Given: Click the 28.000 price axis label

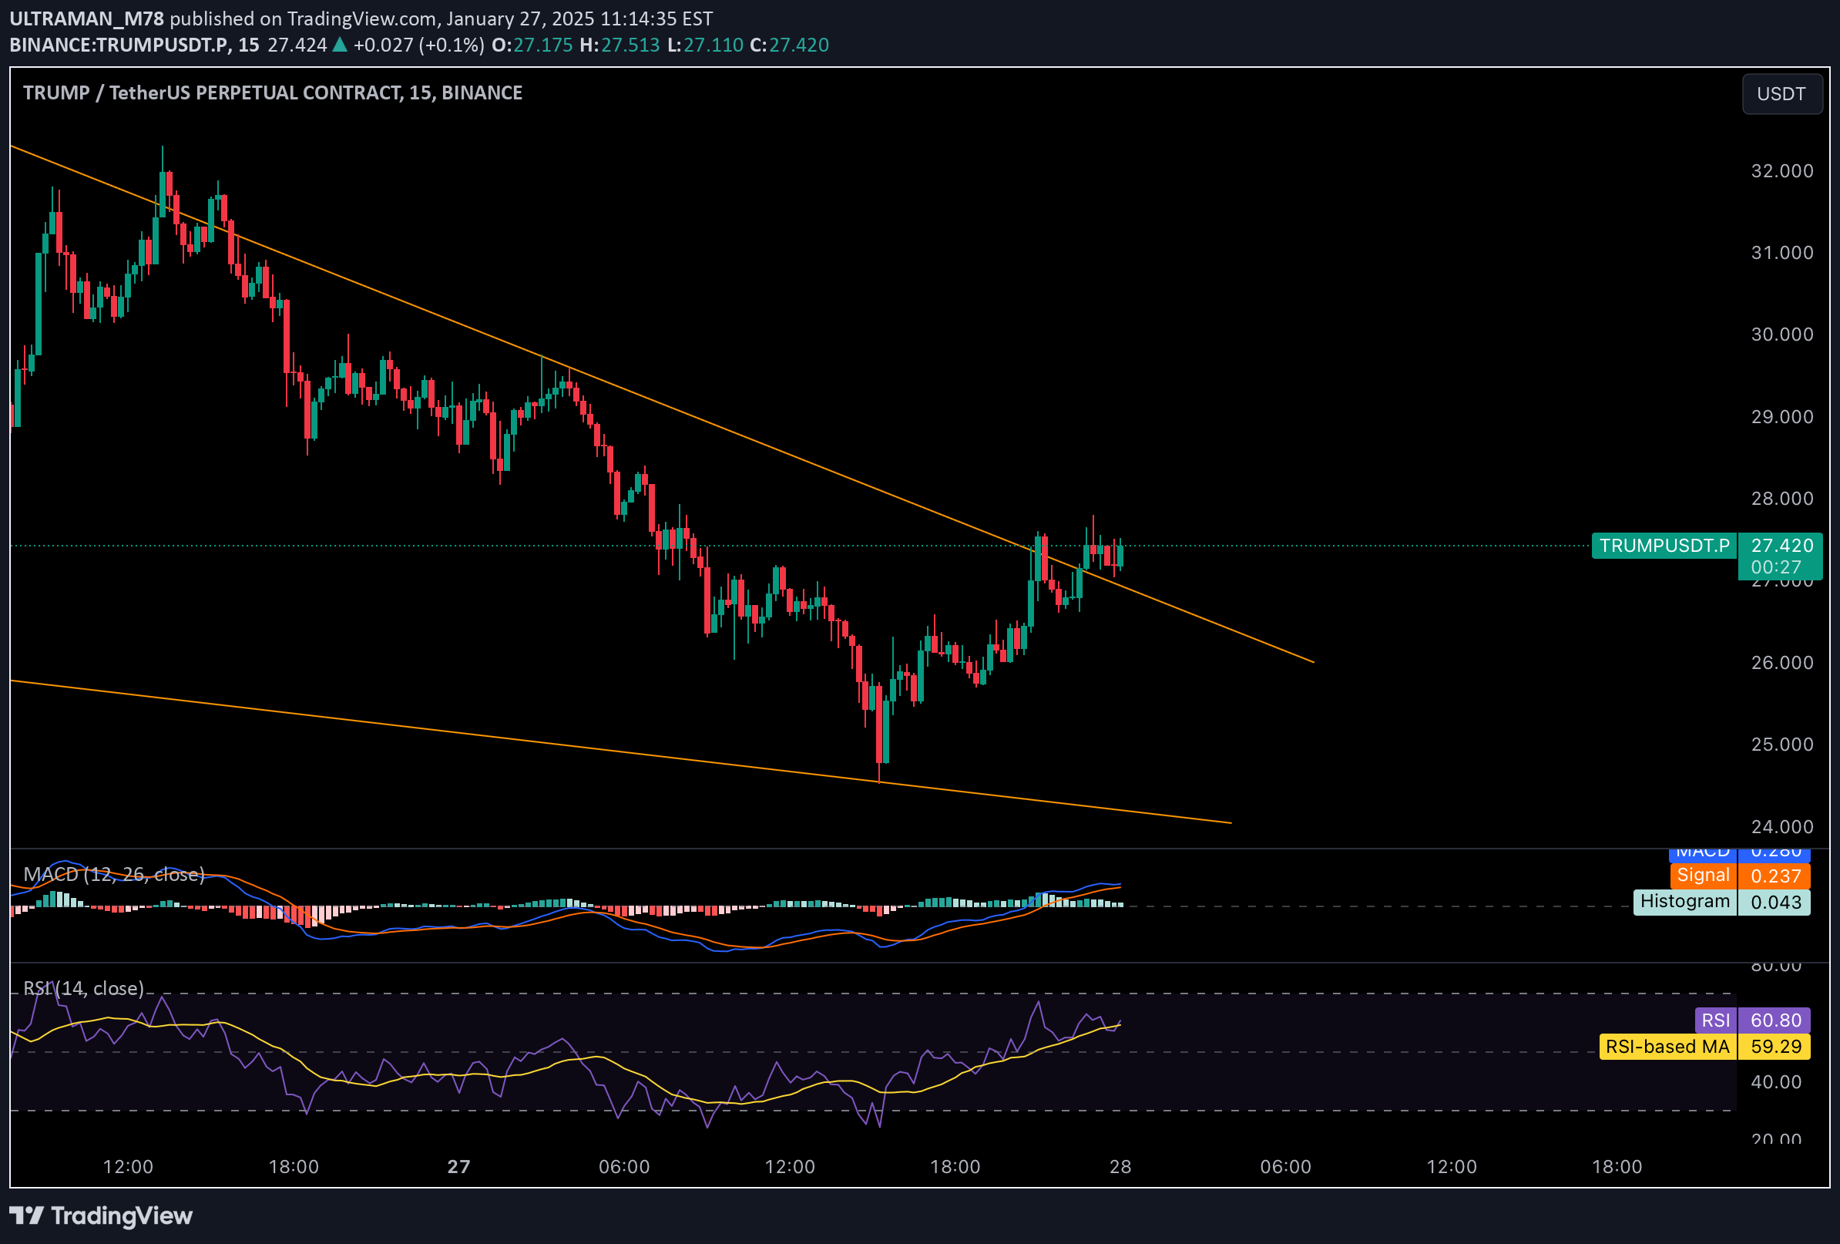Looking at the screenshot, I should pos(1781,498).
